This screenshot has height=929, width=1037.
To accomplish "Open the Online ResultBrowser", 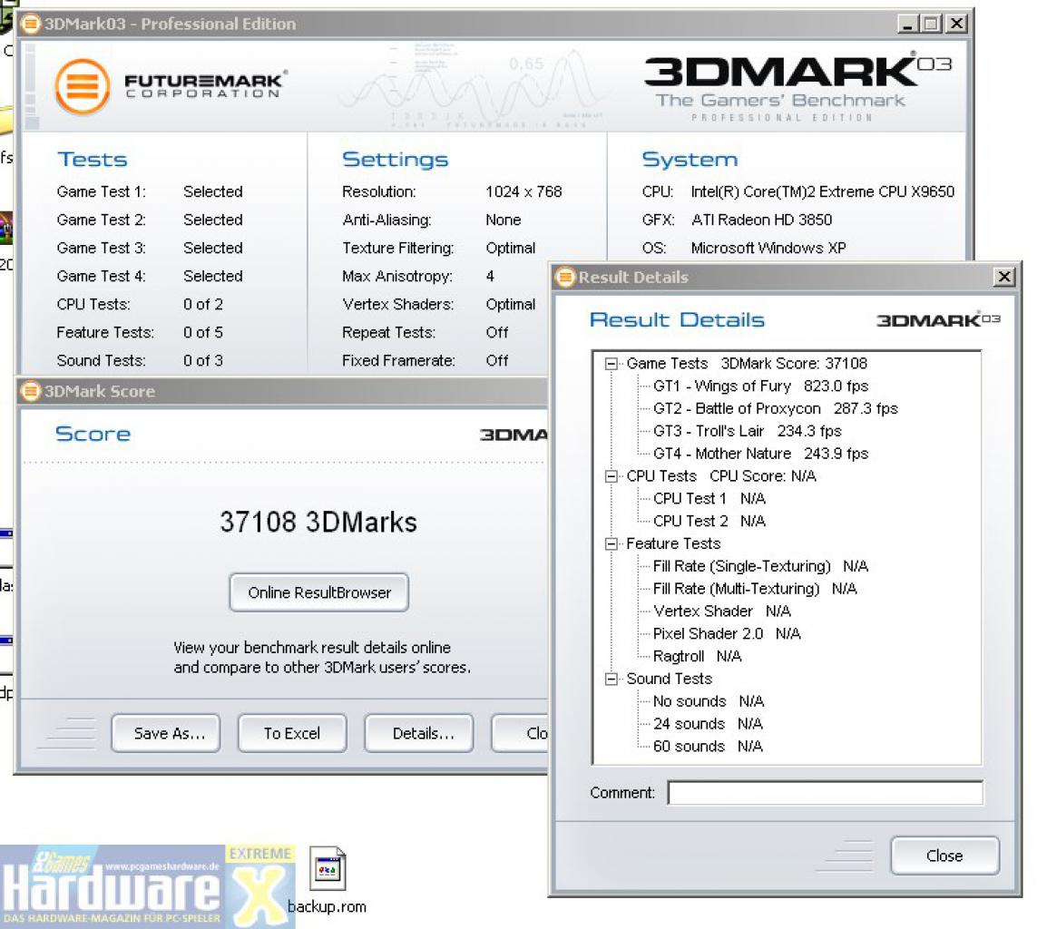I will (x=319, y=592).
